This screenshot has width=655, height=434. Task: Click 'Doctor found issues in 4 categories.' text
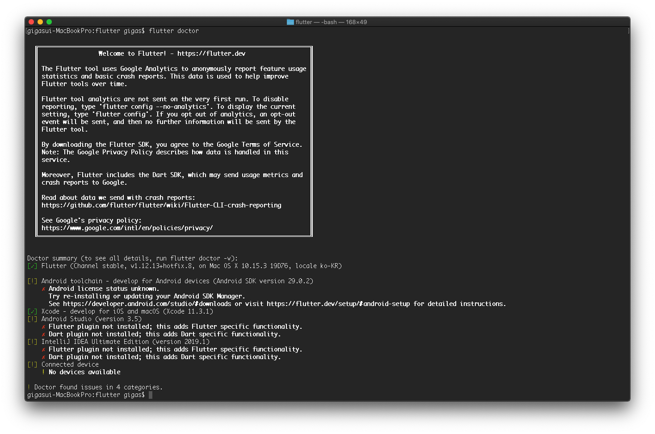(98, 387)
